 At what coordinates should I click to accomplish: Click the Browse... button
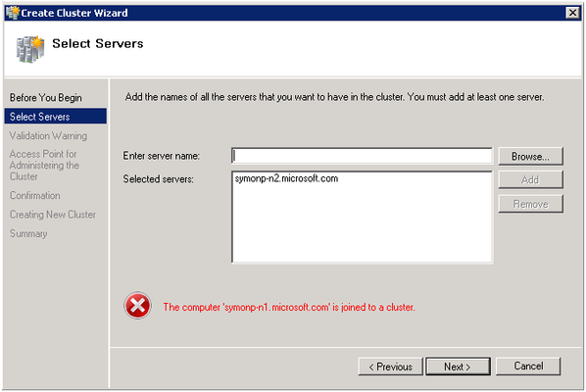point(530,156)
